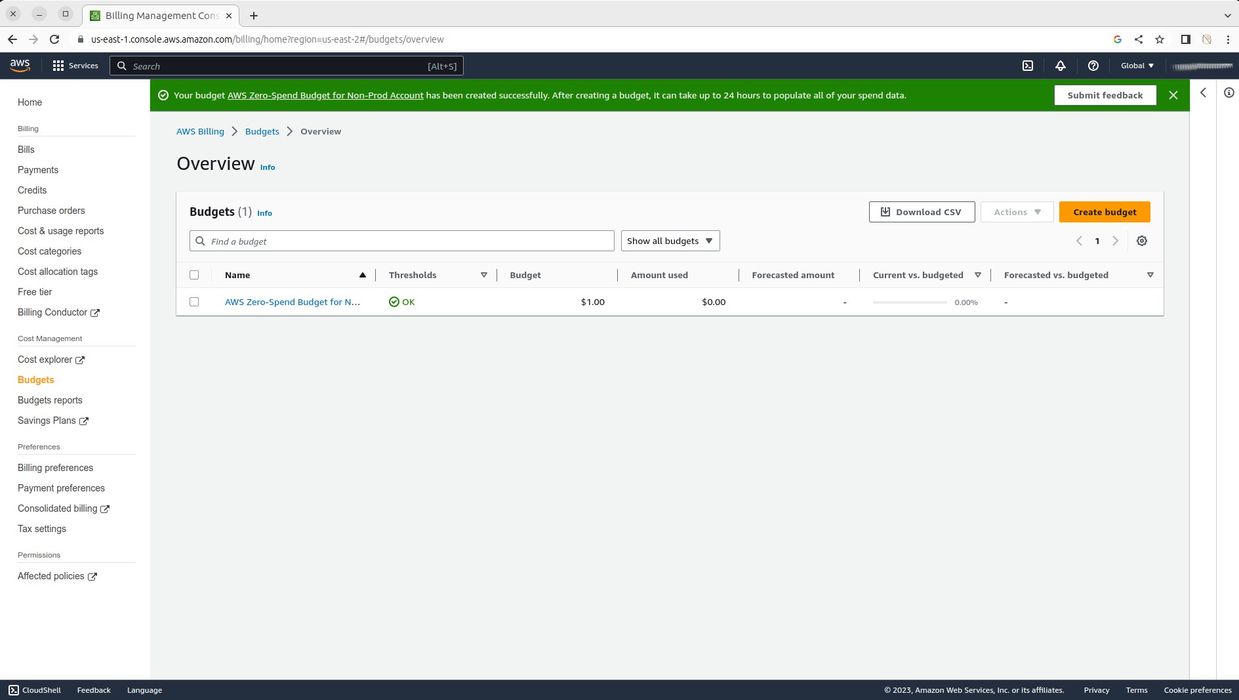Go back in browser history
Viewport: 1239px width, 700px height.
click(12, 39)
